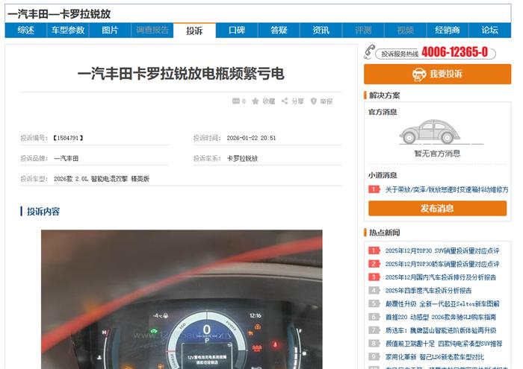Click the red number 1 rumor badge
Viewport: 523px width, 369px height.
(x=374, y=189)
